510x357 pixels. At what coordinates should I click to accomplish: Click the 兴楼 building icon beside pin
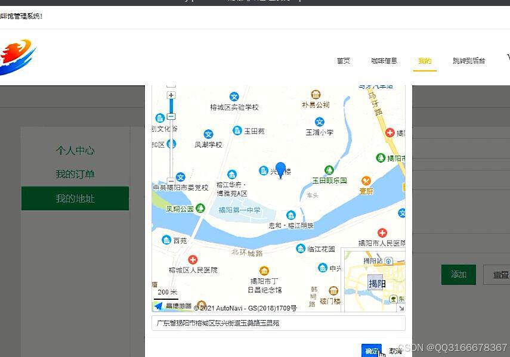[x=264, y=170]
